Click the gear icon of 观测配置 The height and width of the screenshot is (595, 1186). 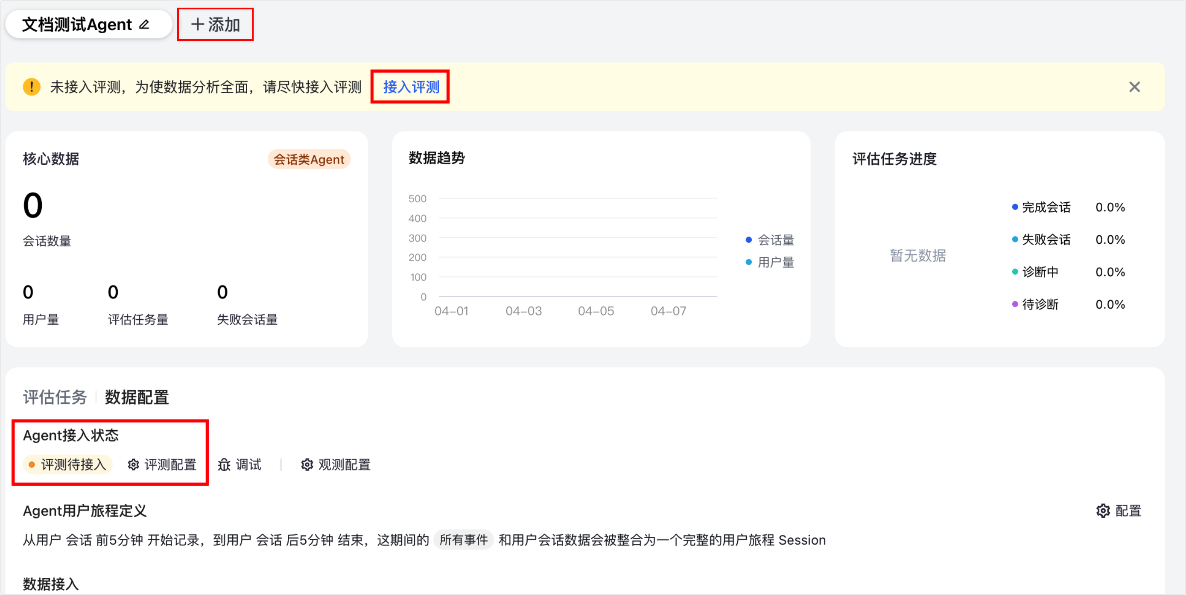307,465
